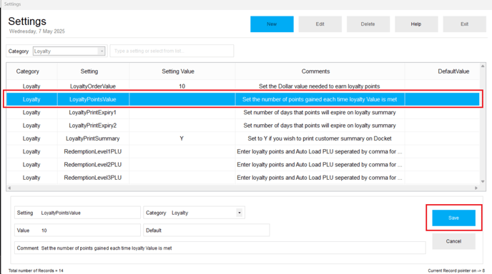Click the Default input field

(206, 230)
